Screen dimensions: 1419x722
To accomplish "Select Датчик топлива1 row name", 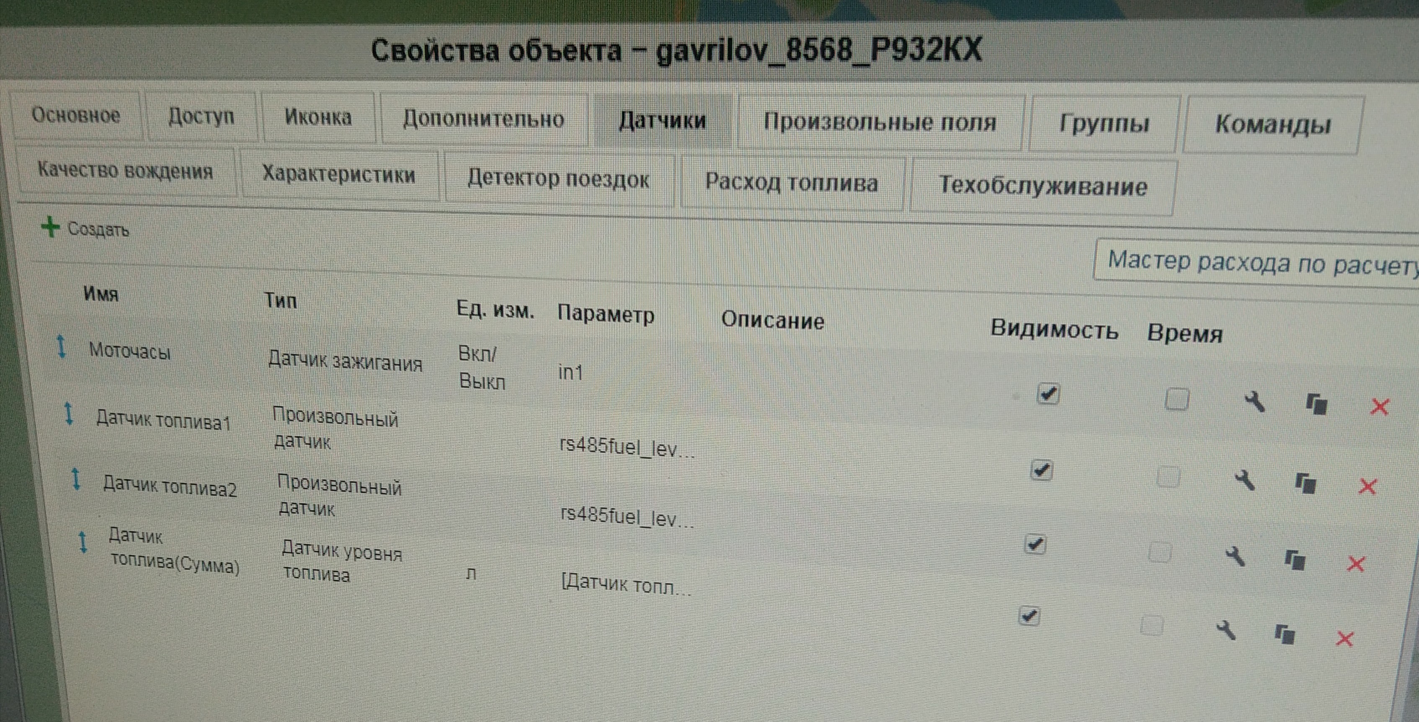I will coord(163,420).
